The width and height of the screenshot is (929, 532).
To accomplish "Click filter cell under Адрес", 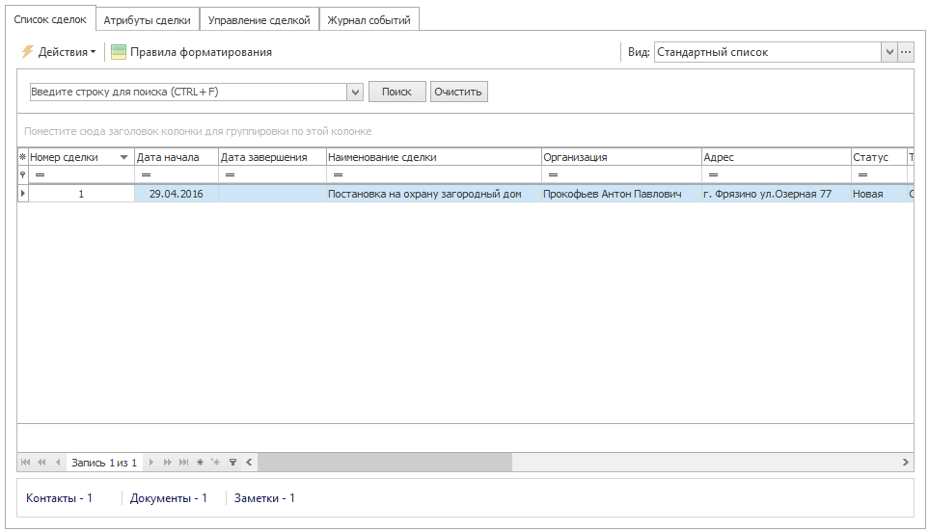I will pyautogui.click(x=777, y=174).
